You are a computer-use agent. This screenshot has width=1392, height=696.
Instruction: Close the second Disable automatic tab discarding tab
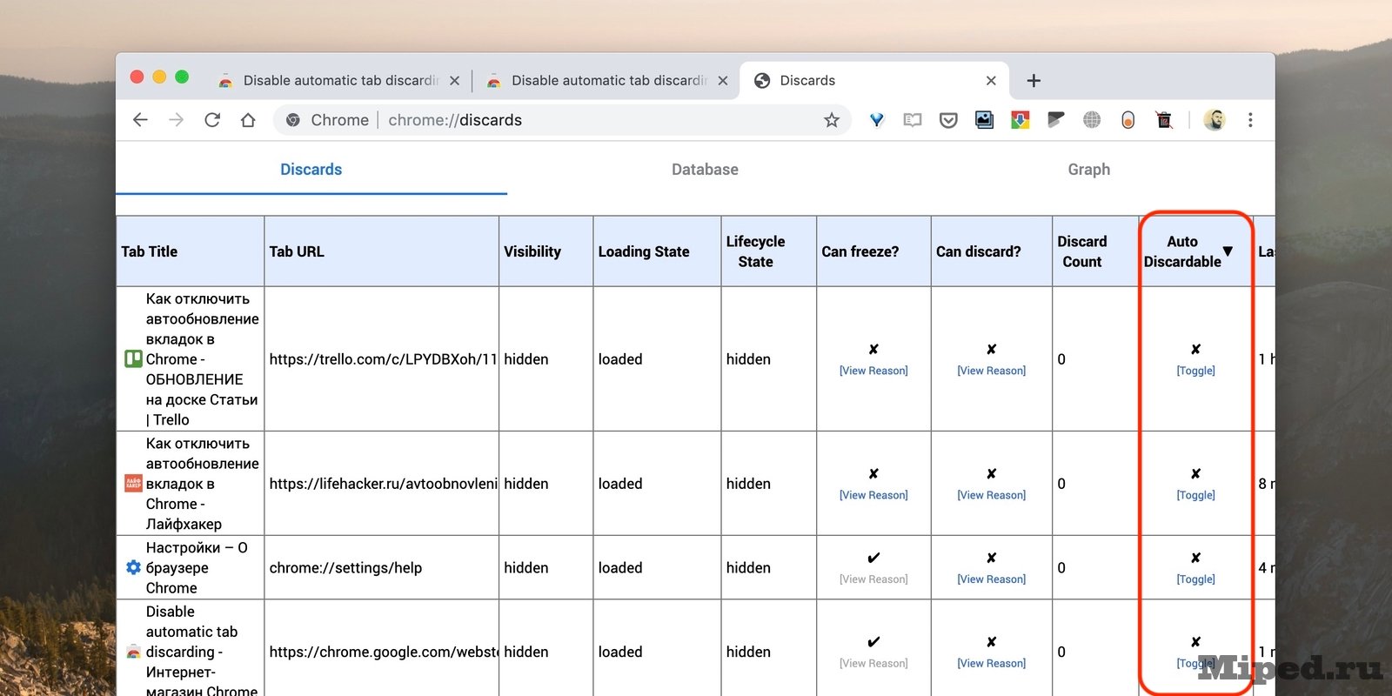point(723,81)
